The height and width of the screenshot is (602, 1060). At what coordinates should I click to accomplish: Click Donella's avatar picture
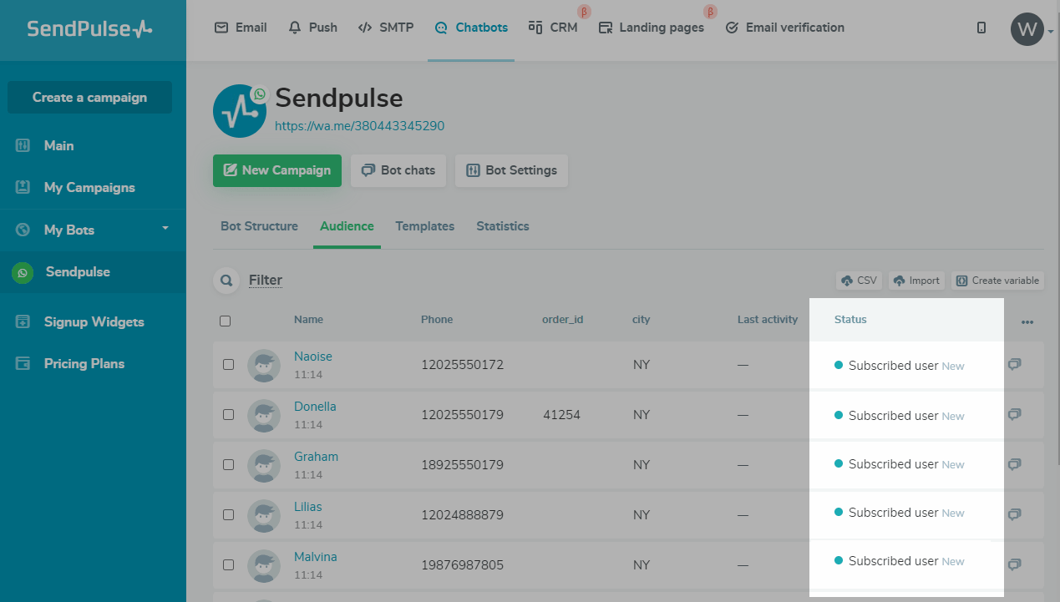point(264,416)
